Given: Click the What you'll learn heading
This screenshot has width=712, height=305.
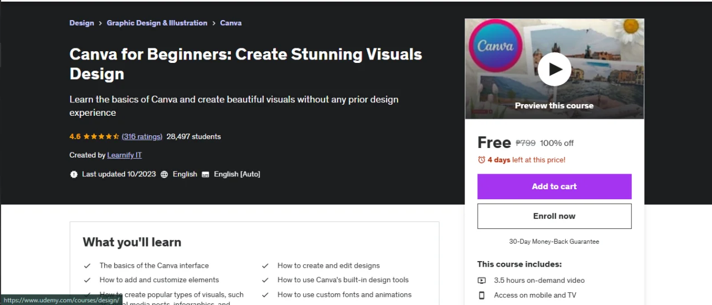Looking at the screenshot, I should pyautogui.click(x=132, y=242).
